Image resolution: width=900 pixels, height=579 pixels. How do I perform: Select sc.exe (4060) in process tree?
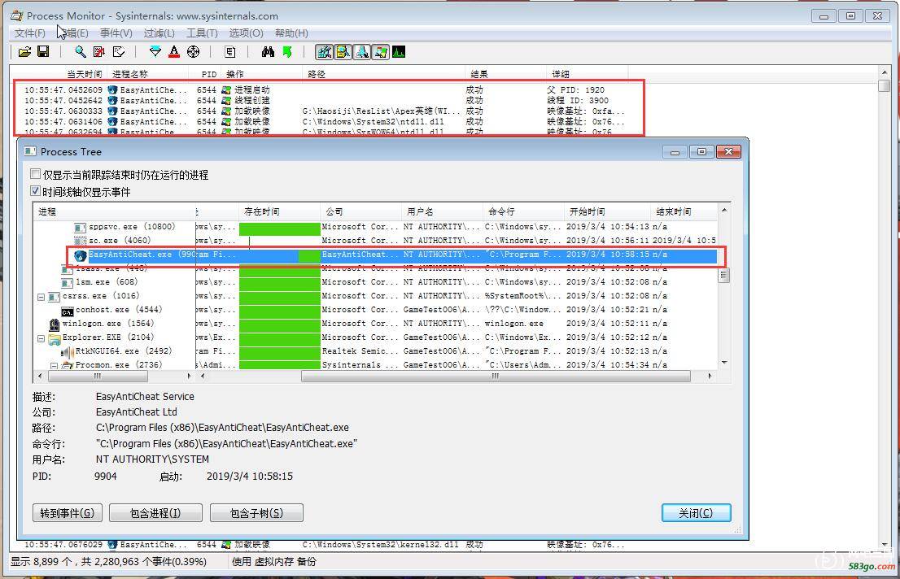click(x=120, y=241)
